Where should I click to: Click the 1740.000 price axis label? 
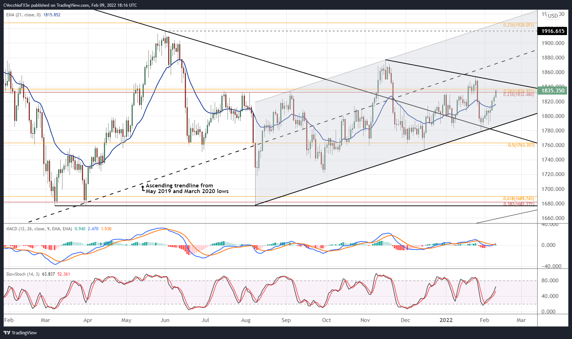click(x=553, y=160)
